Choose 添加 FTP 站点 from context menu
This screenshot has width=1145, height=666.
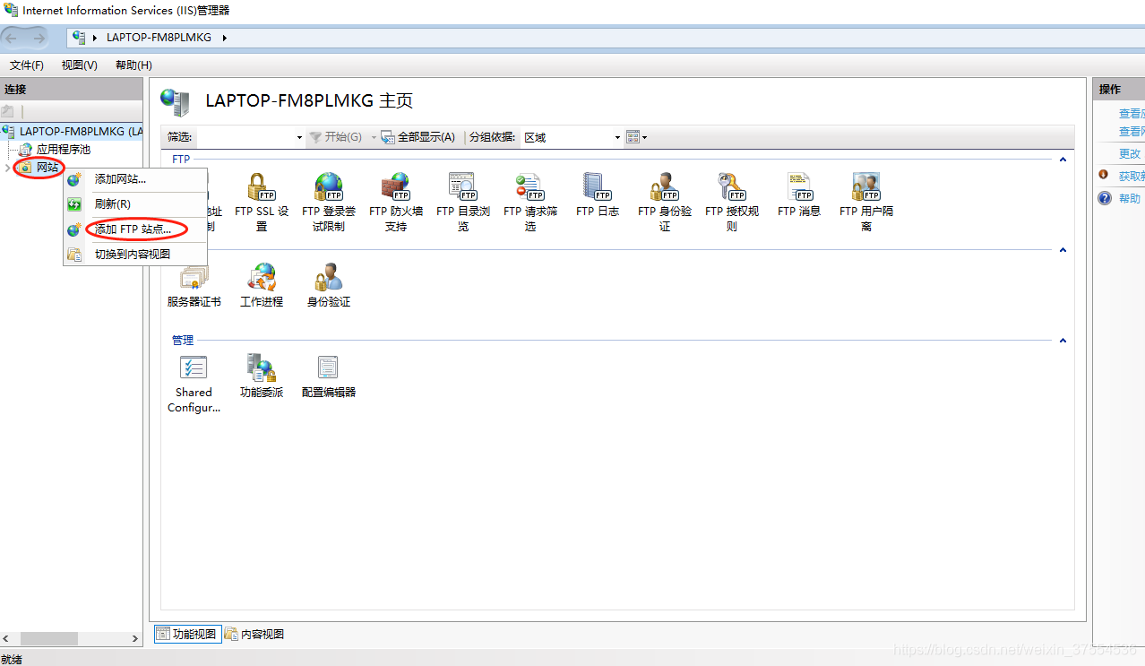[135, 229]
